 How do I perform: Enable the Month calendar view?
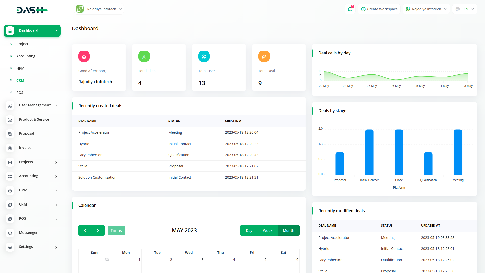[288, 230]
